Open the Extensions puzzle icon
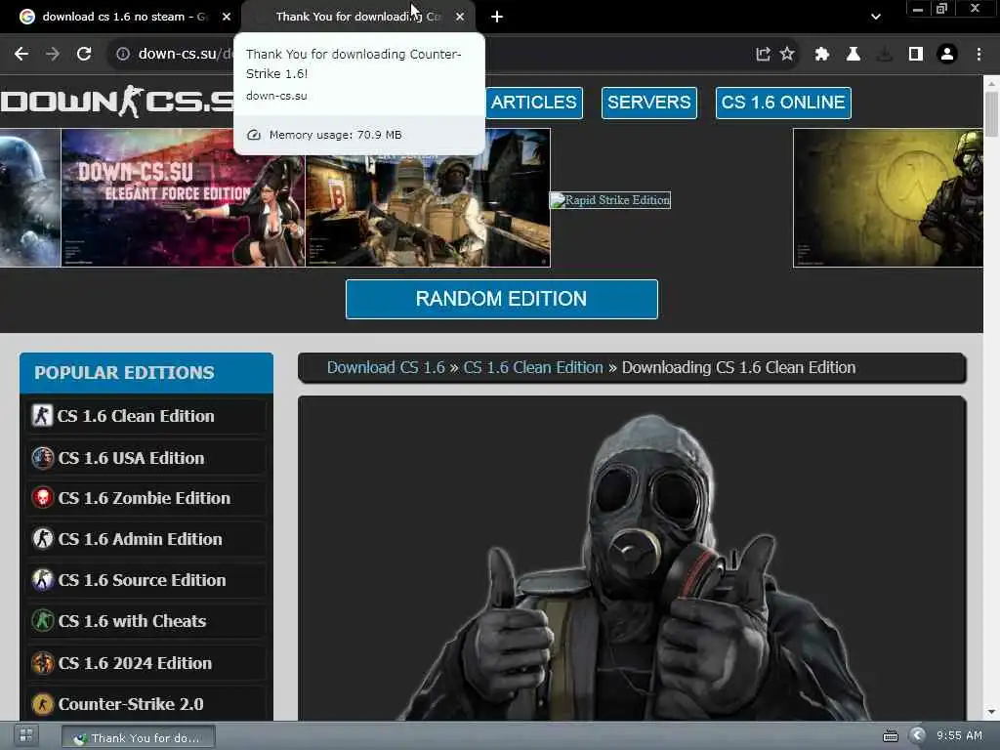 [x=822, y=55]
